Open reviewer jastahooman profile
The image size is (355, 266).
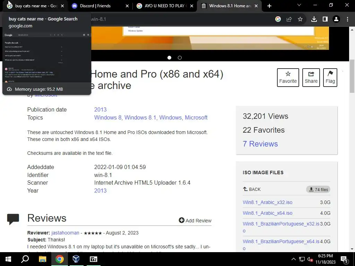point(65,233)
